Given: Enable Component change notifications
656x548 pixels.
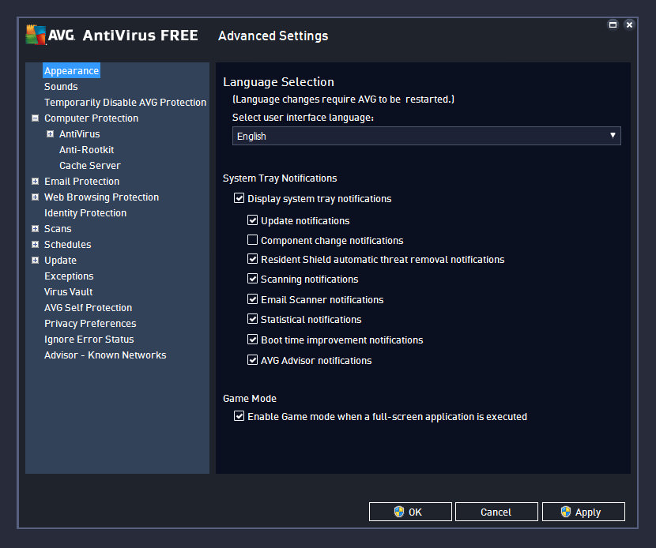Looking at the screenshot, I should coord(252,240).
